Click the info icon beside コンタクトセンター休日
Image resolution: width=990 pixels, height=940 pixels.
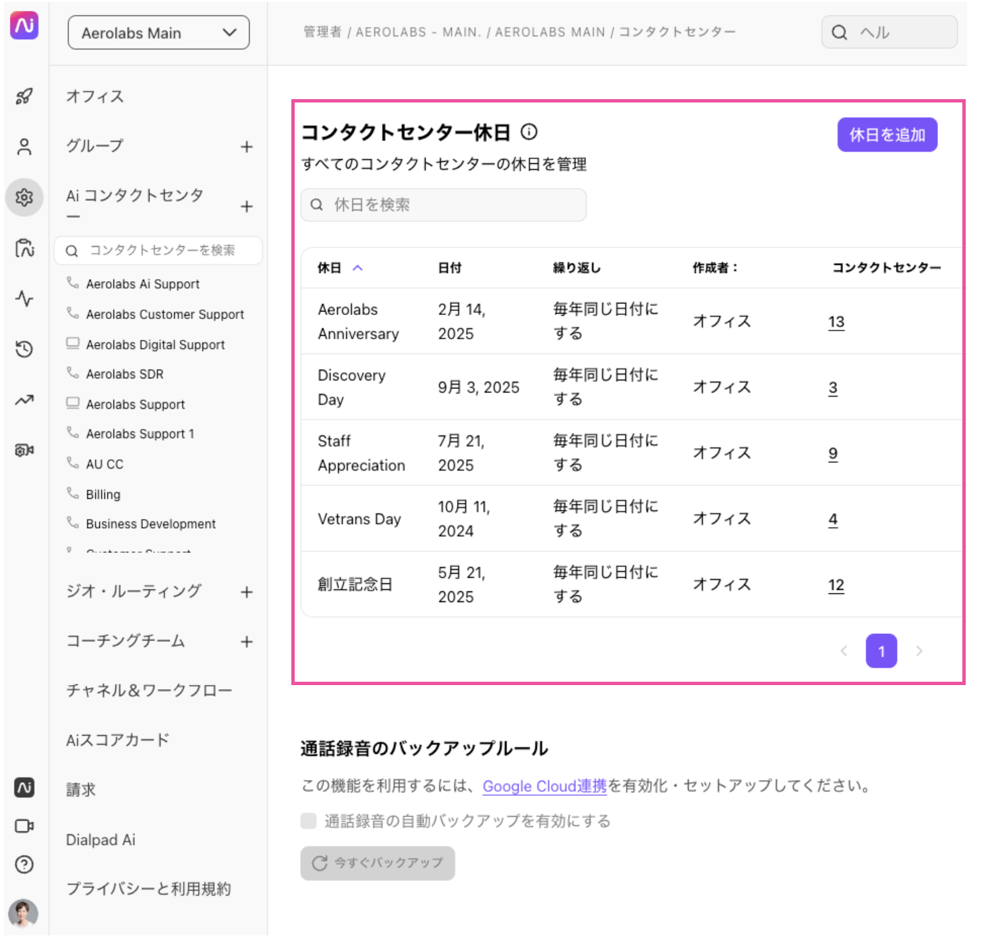(529, 131)
